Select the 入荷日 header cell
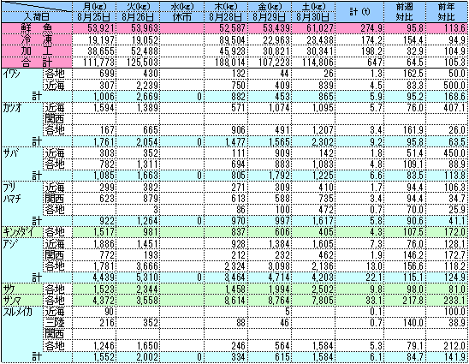The width and height of the screenshot is (469, 364). (x=37, y=17)
